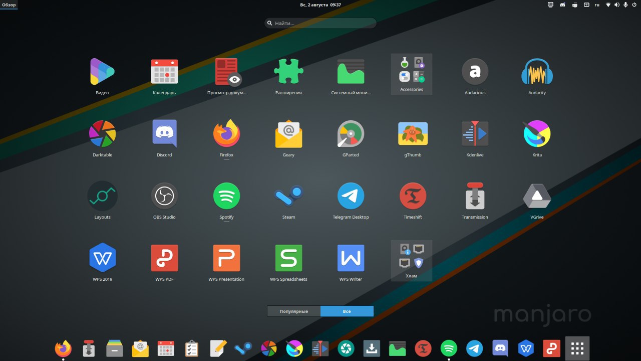The height and width of the screenshot is (361, 641).
Task: Open Transmission in the app grid
Action: coord(475,196)
